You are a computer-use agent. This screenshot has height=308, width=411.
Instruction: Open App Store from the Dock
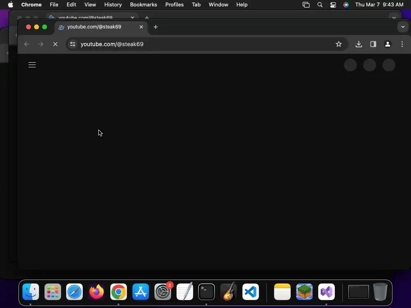pos(140,292)
